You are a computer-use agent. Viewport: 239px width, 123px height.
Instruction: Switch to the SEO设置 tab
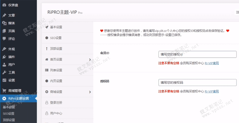[x=68, y=38]
